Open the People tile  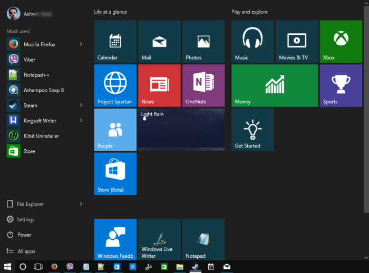(115, 130)
